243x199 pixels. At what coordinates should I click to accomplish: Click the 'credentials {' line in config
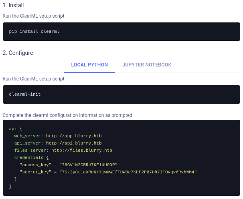32,158
